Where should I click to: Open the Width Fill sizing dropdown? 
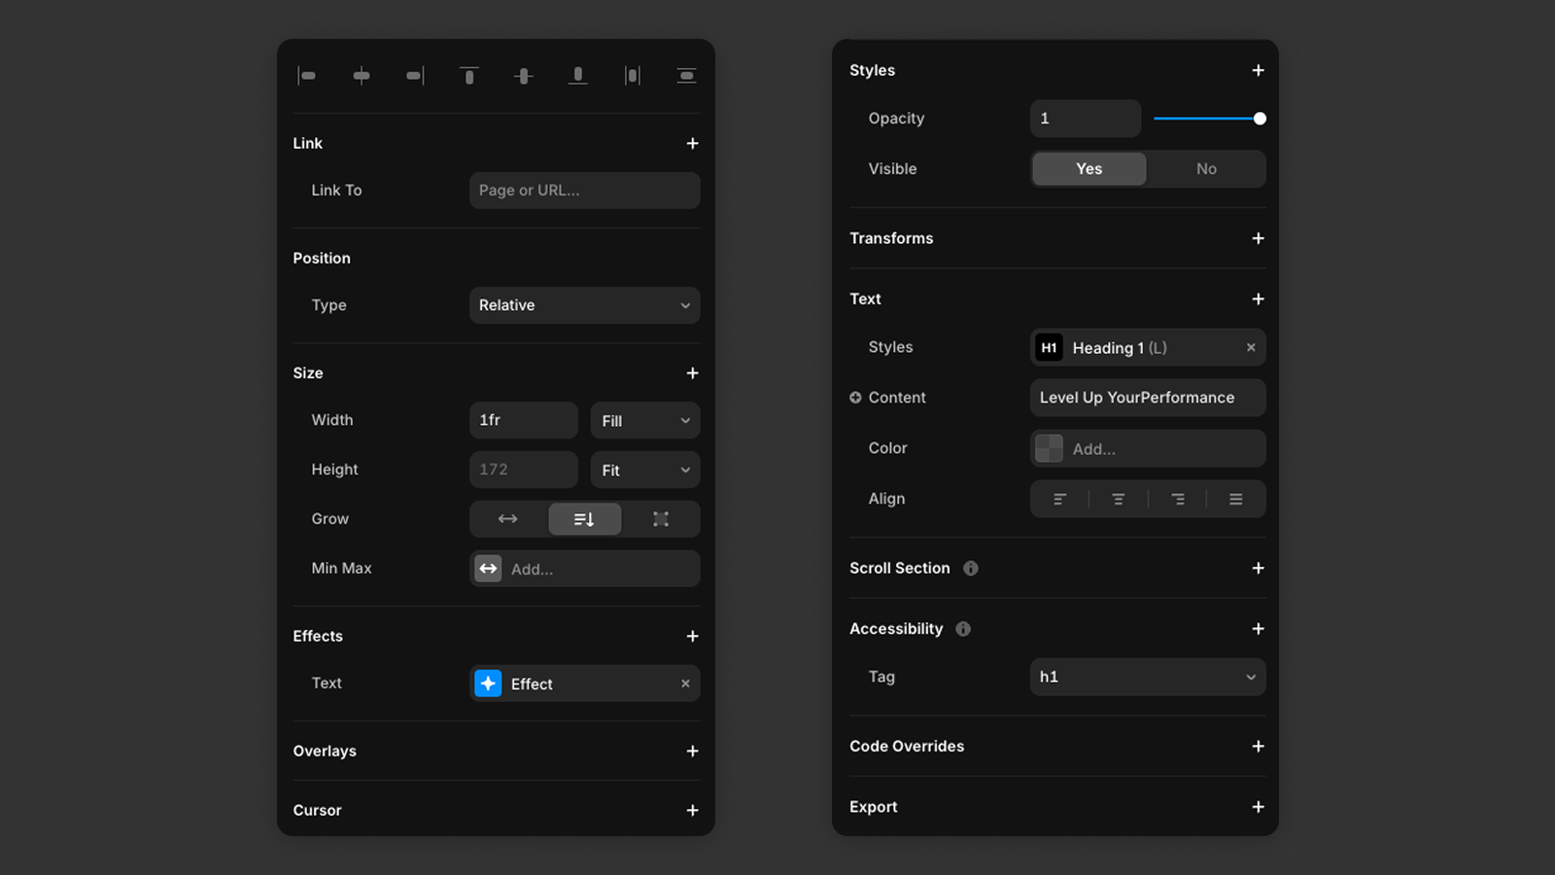[645, 421]
